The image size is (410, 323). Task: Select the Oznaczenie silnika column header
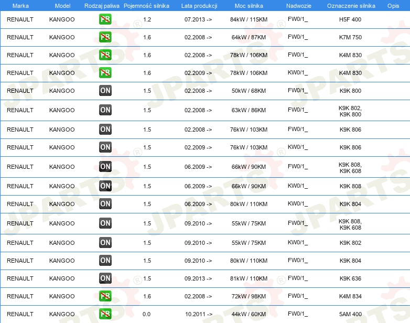351,6
